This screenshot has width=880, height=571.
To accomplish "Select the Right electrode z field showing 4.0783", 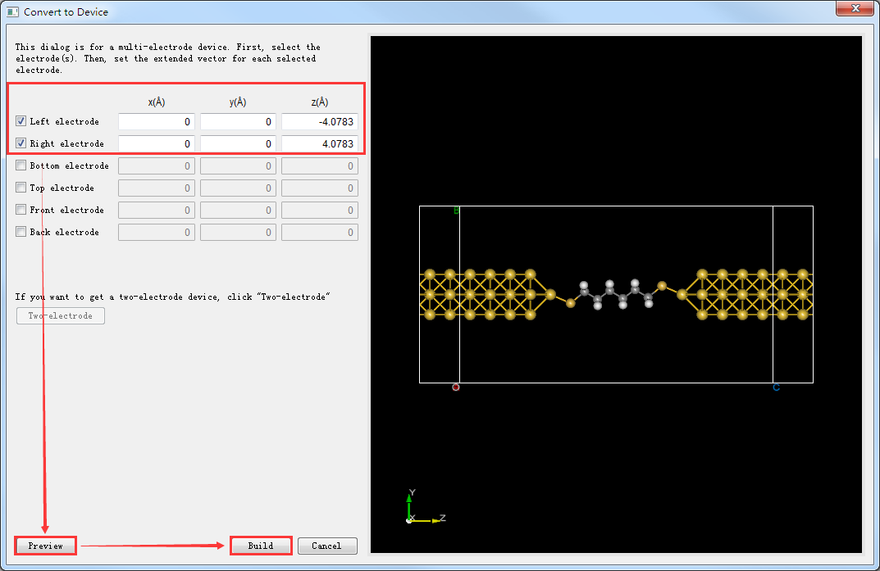I will (319, 144).
